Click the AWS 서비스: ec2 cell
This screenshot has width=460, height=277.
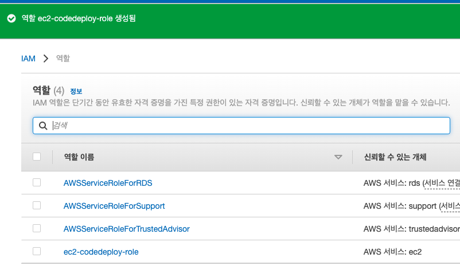[x=392, y=252]
